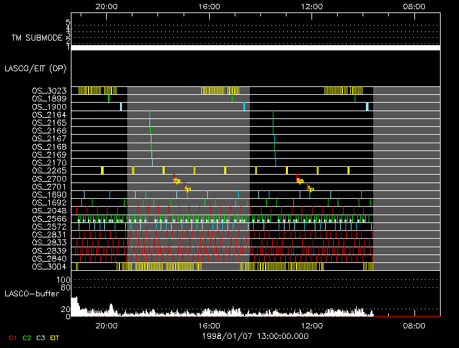Select the OS_2168 row label
This screenshot has height=348, width=459.
coord(49,147)
